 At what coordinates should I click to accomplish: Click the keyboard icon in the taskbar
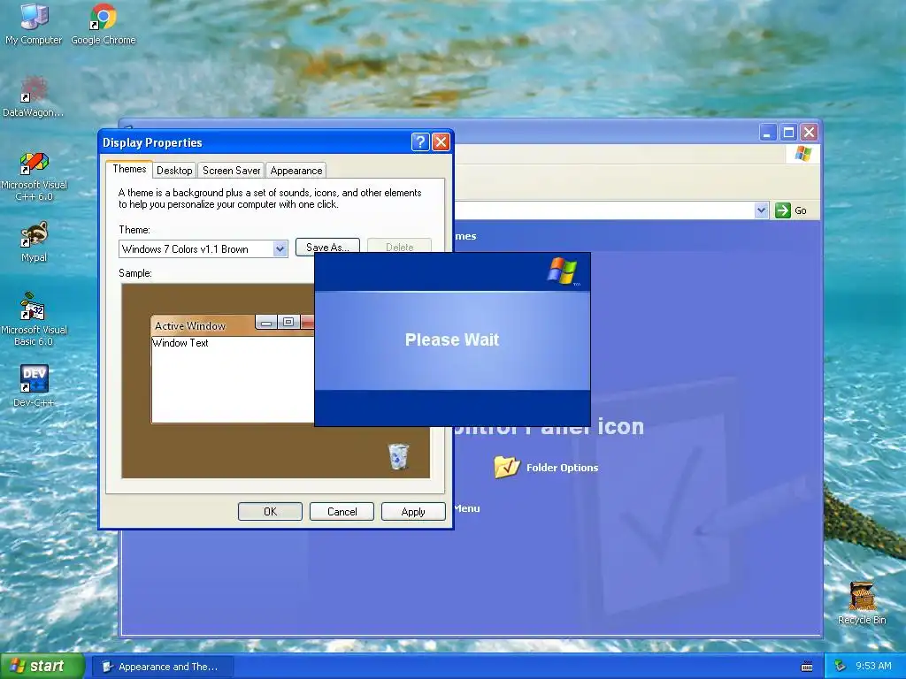(x=807, y=667)
